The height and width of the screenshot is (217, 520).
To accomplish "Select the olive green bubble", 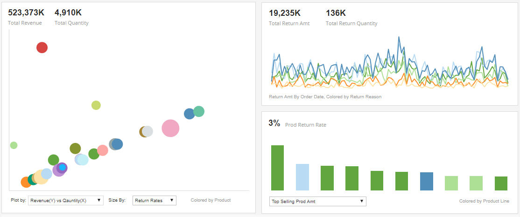I will tap(75, 149).
